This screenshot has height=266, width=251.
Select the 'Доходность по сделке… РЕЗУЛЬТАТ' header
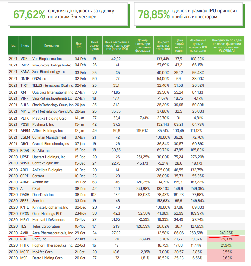click(x=227, y=45)
